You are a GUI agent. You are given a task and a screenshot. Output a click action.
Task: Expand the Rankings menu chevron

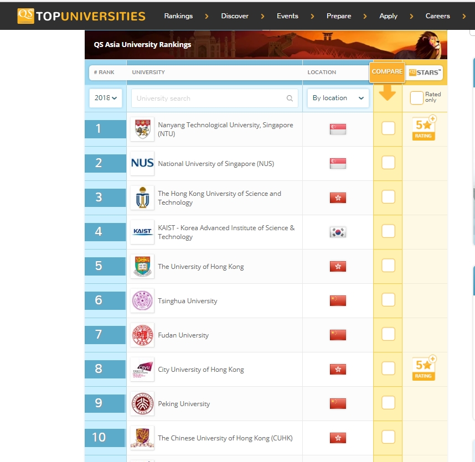(x=206, y=16)
